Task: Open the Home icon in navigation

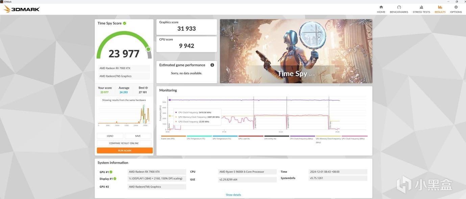Action: (381, 7)
